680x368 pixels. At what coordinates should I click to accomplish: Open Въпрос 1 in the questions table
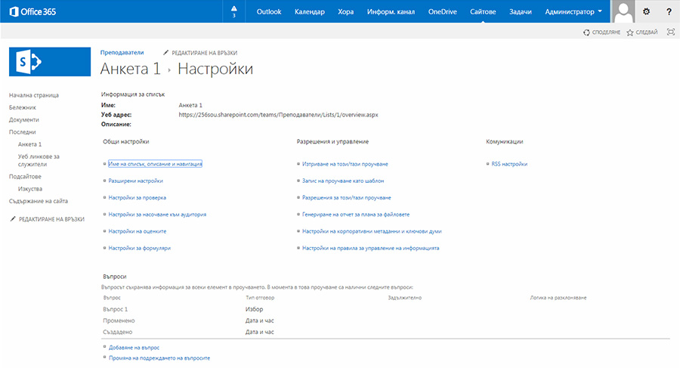115,309
